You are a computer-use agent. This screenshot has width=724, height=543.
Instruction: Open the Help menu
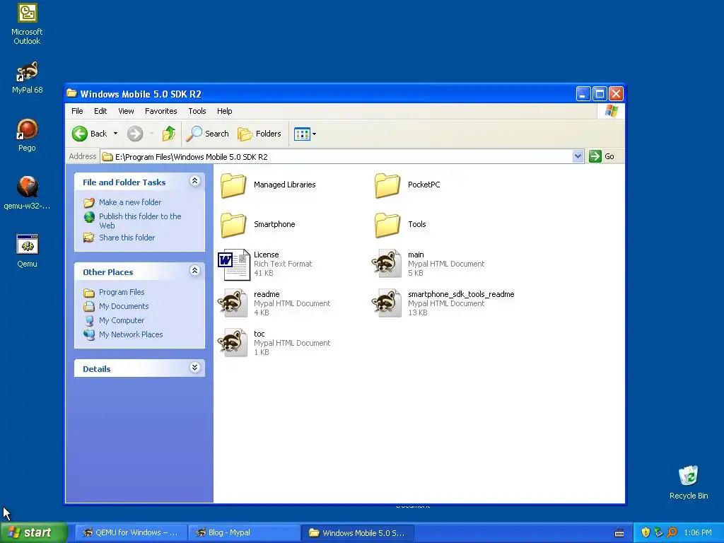click(x=224, y=111)
